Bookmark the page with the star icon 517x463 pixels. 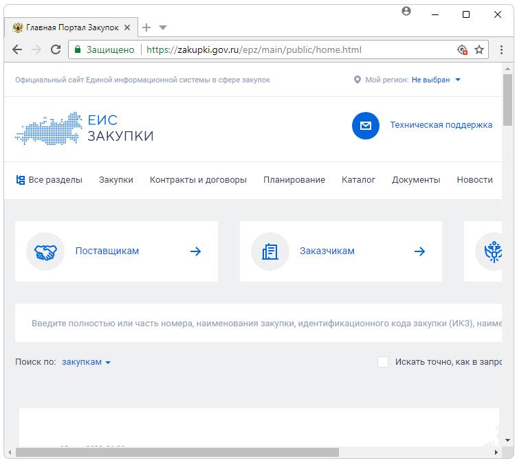[479, 49]
